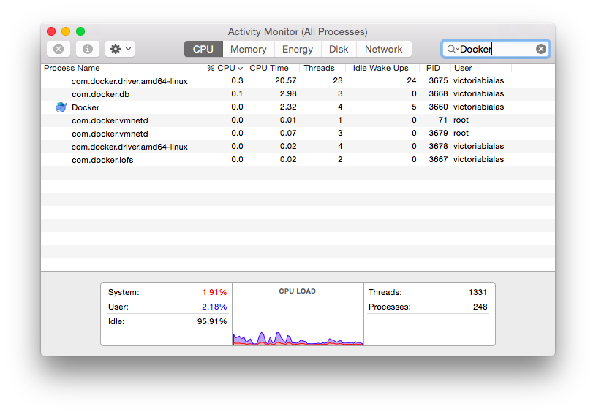Select the Network tab
This screenshot has width=596, height=414.
point(383,49)
